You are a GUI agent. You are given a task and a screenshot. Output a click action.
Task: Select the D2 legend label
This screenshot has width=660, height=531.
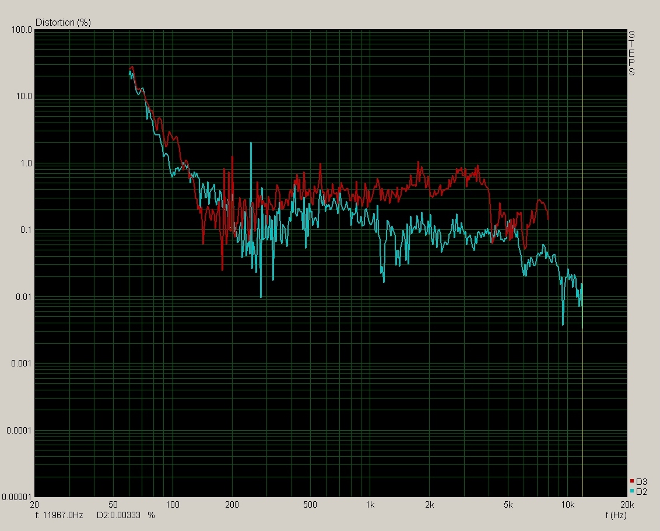pos(641,492)
